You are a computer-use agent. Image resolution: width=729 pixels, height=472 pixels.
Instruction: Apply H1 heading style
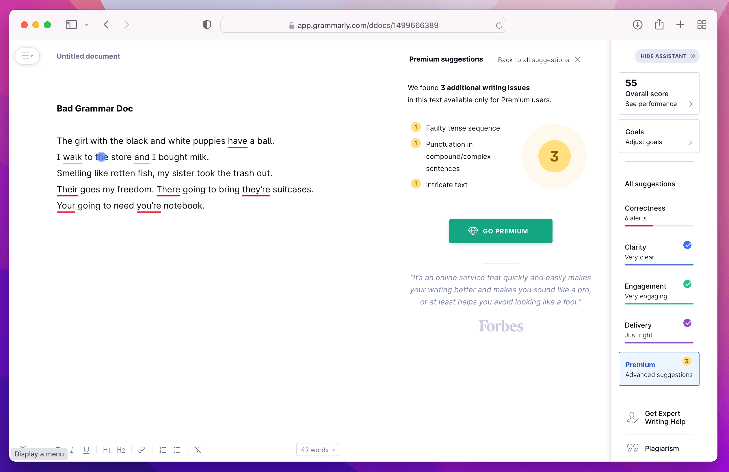pos(107,450)
